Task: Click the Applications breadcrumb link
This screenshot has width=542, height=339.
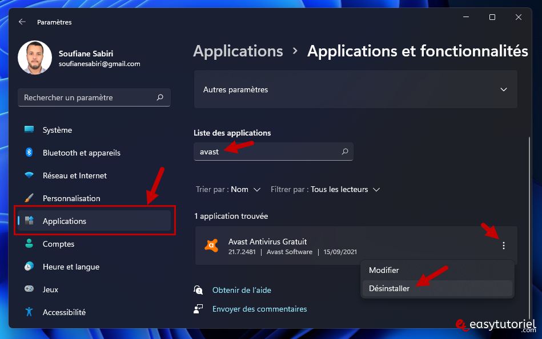Action: pyautogui.click(x=238, y=51)
